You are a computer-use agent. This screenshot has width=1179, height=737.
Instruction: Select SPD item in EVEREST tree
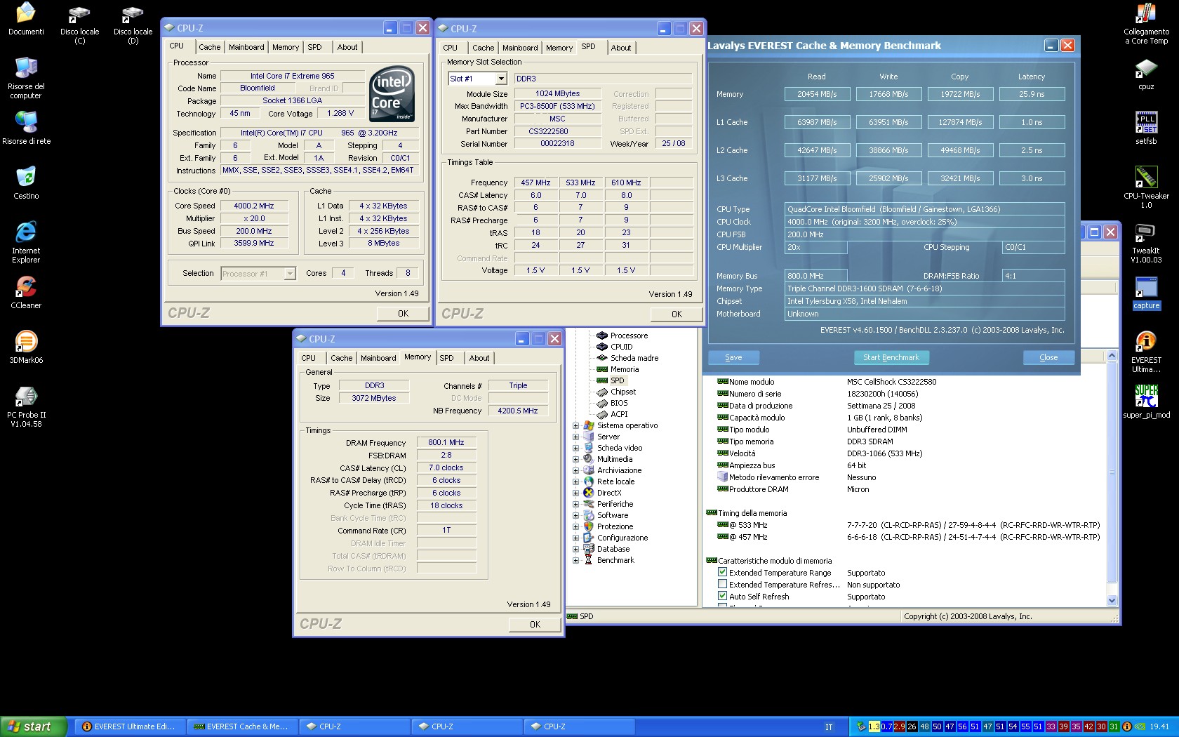point(611,380)
